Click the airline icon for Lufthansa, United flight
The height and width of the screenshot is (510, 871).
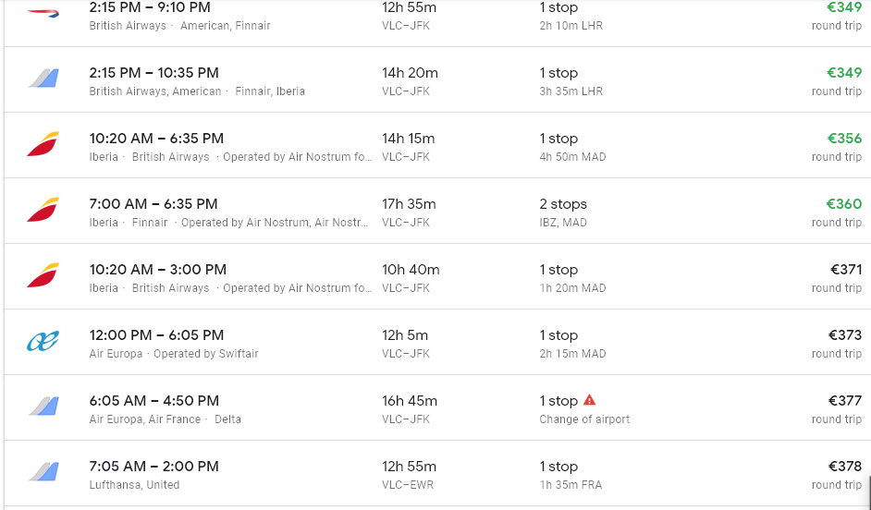pos(43,473)
